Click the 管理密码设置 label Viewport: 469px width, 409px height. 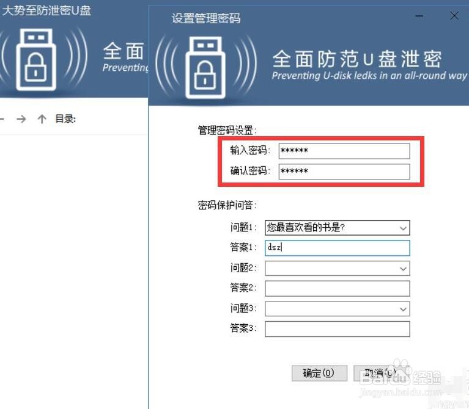pos(227,131)
